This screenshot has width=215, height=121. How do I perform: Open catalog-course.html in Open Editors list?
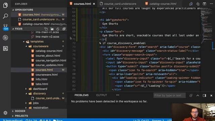coord(39,24)
